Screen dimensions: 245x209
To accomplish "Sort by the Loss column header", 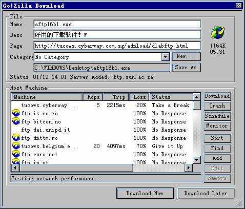I will click(x=139, y=97).
